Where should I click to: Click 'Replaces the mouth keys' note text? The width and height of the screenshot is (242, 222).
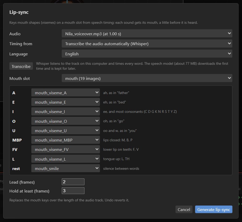(69, 200)
